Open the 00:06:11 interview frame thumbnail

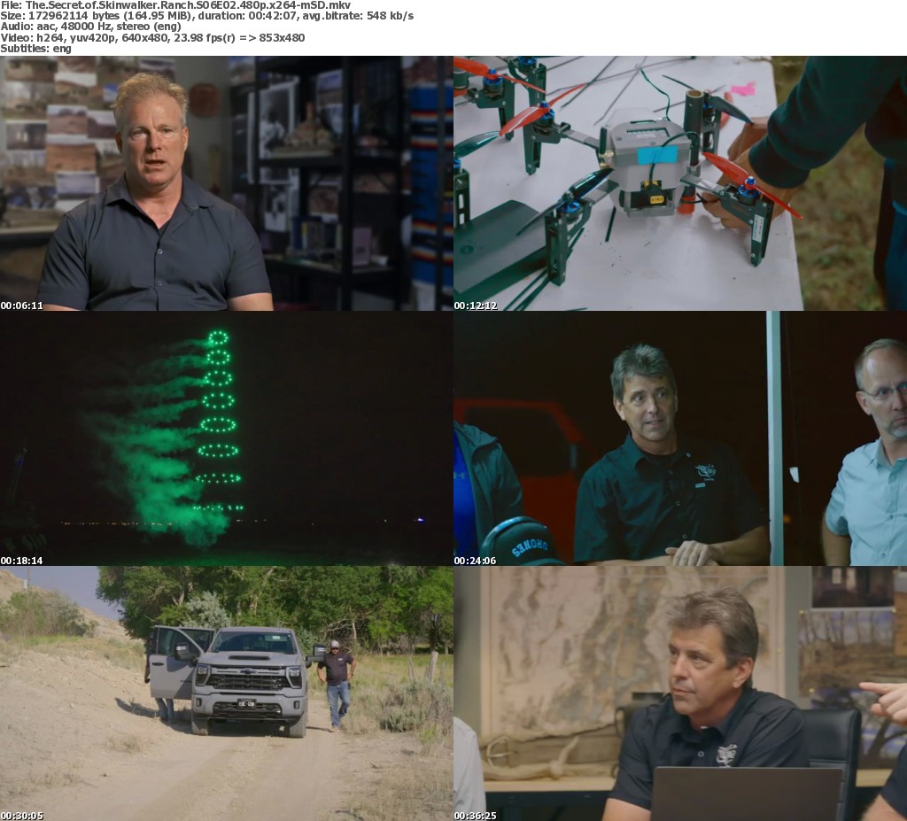point(226,183)
